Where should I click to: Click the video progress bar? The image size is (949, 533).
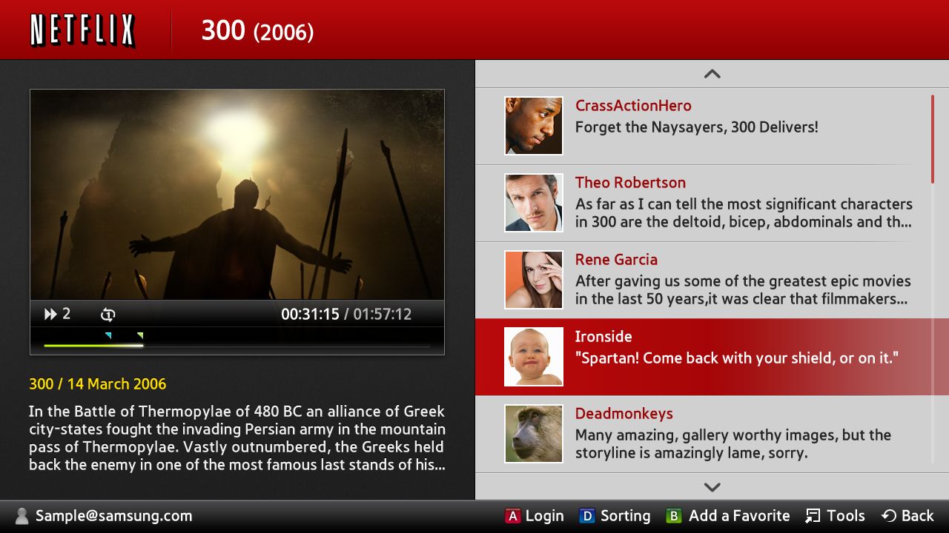[237, 345]
